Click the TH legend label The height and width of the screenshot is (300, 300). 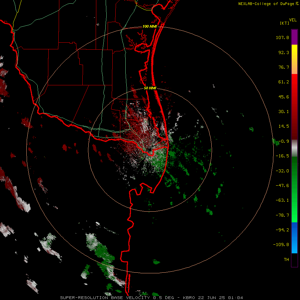click(286, 260)
